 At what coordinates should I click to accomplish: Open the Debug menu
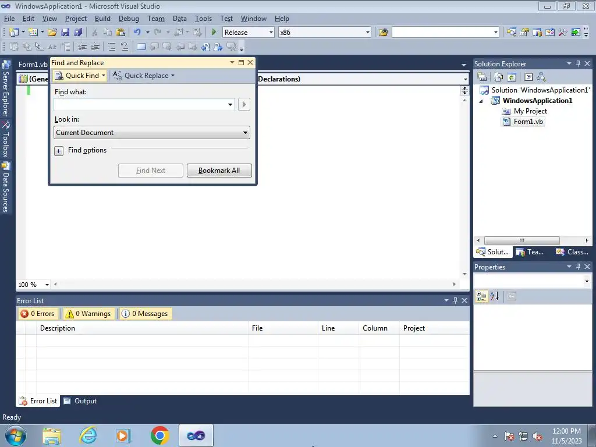tap(129, 19)
